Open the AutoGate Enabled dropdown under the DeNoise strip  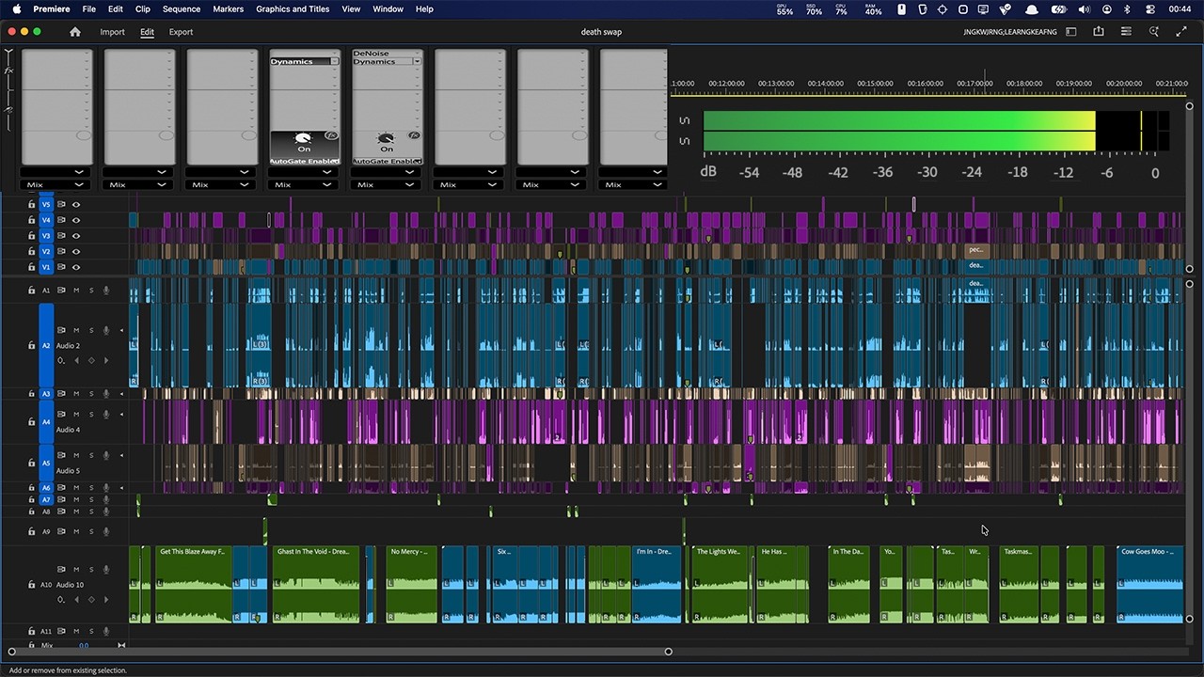pyautogui.click(x=417, y=162)
